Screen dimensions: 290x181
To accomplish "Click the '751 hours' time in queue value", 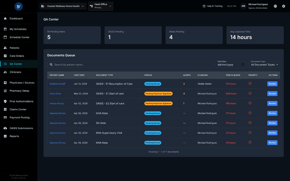I will pyautogui.click(x=231, y=84).
